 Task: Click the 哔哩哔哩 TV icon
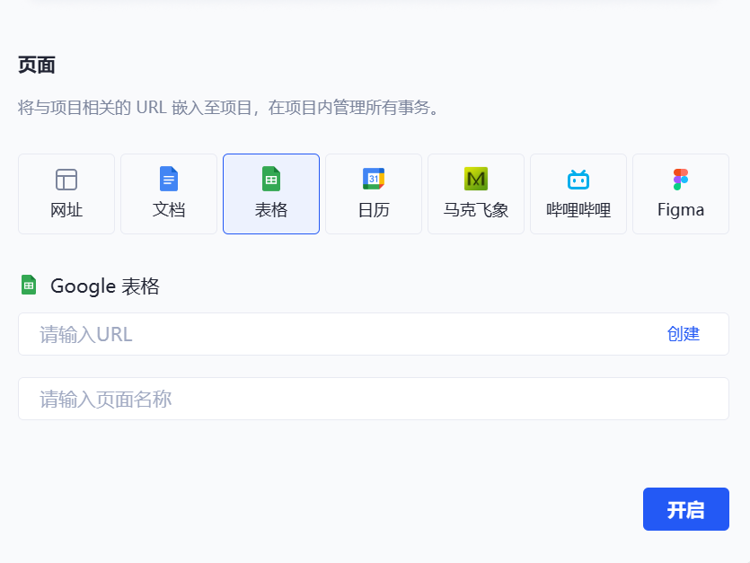[578, 179]
